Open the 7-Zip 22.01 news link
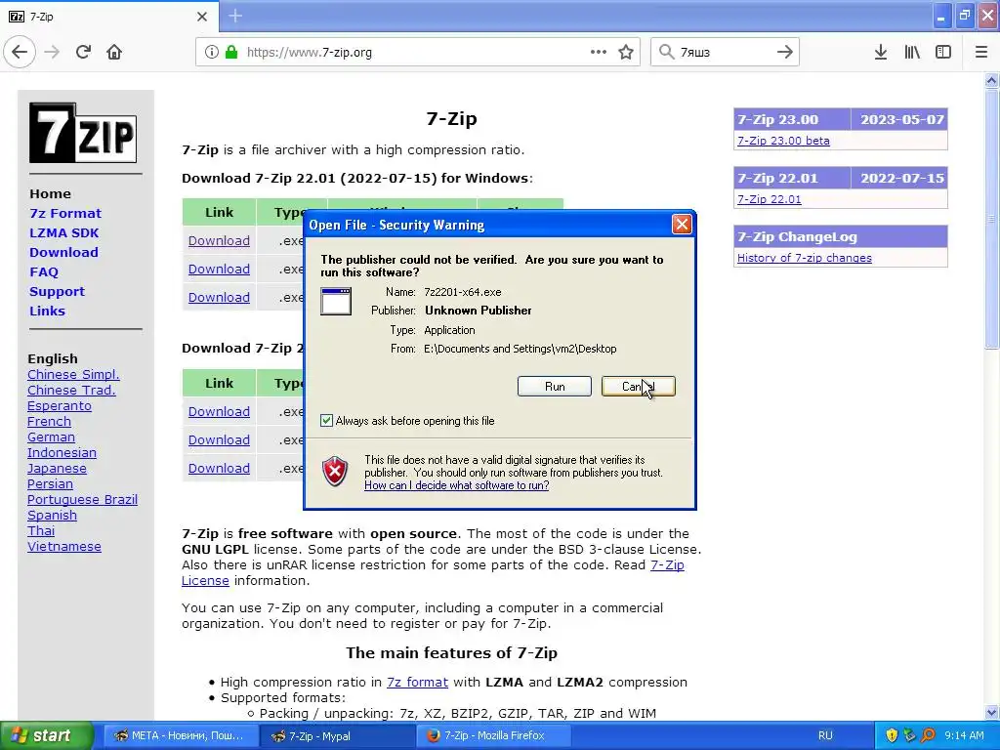 770,199
